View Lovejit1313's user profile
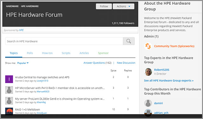This screenshot has height=119, width=203. [x=43, y=81]
